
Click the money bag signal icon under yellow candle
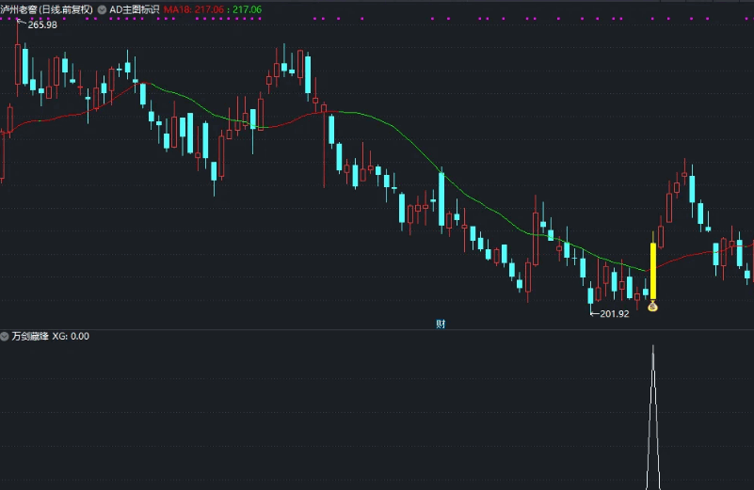point(652,306)
